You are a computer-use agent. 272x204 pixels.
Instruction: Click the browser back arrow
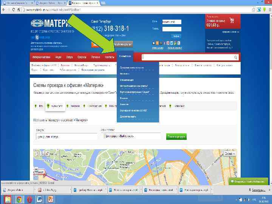(4, 10)
